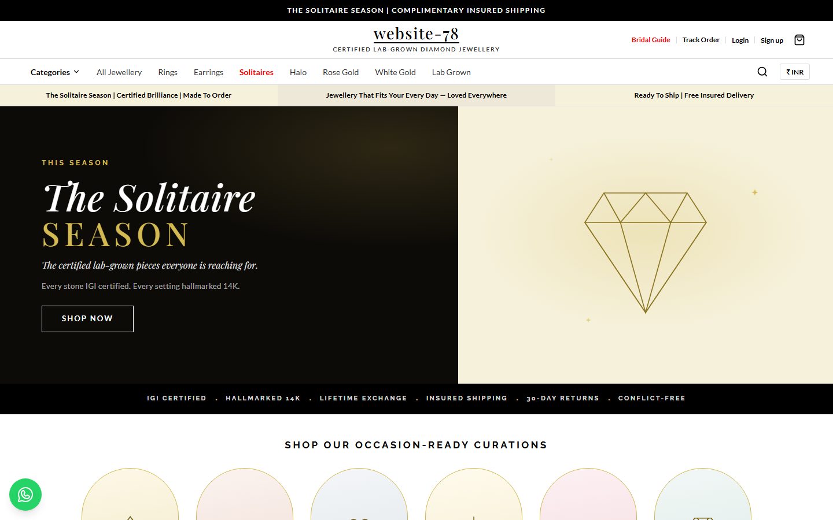Viewport: 833px width, 520px height.
Task: Click 'IGI CERTIFIED' in trust strip
Action: [176, 398]
